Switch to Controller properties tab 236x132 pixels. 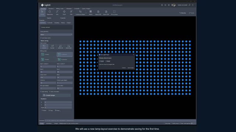(50, 23)
